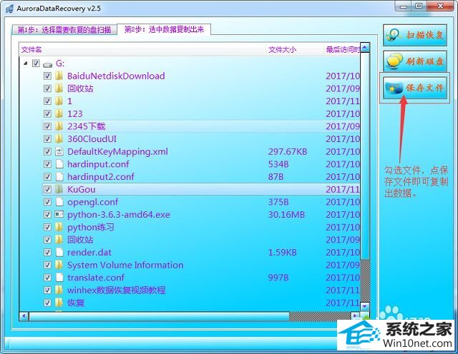Click the horizontal scrollbar thumb
The height and width of the screenshot is (354, 458).
click(x=159, y=316)
